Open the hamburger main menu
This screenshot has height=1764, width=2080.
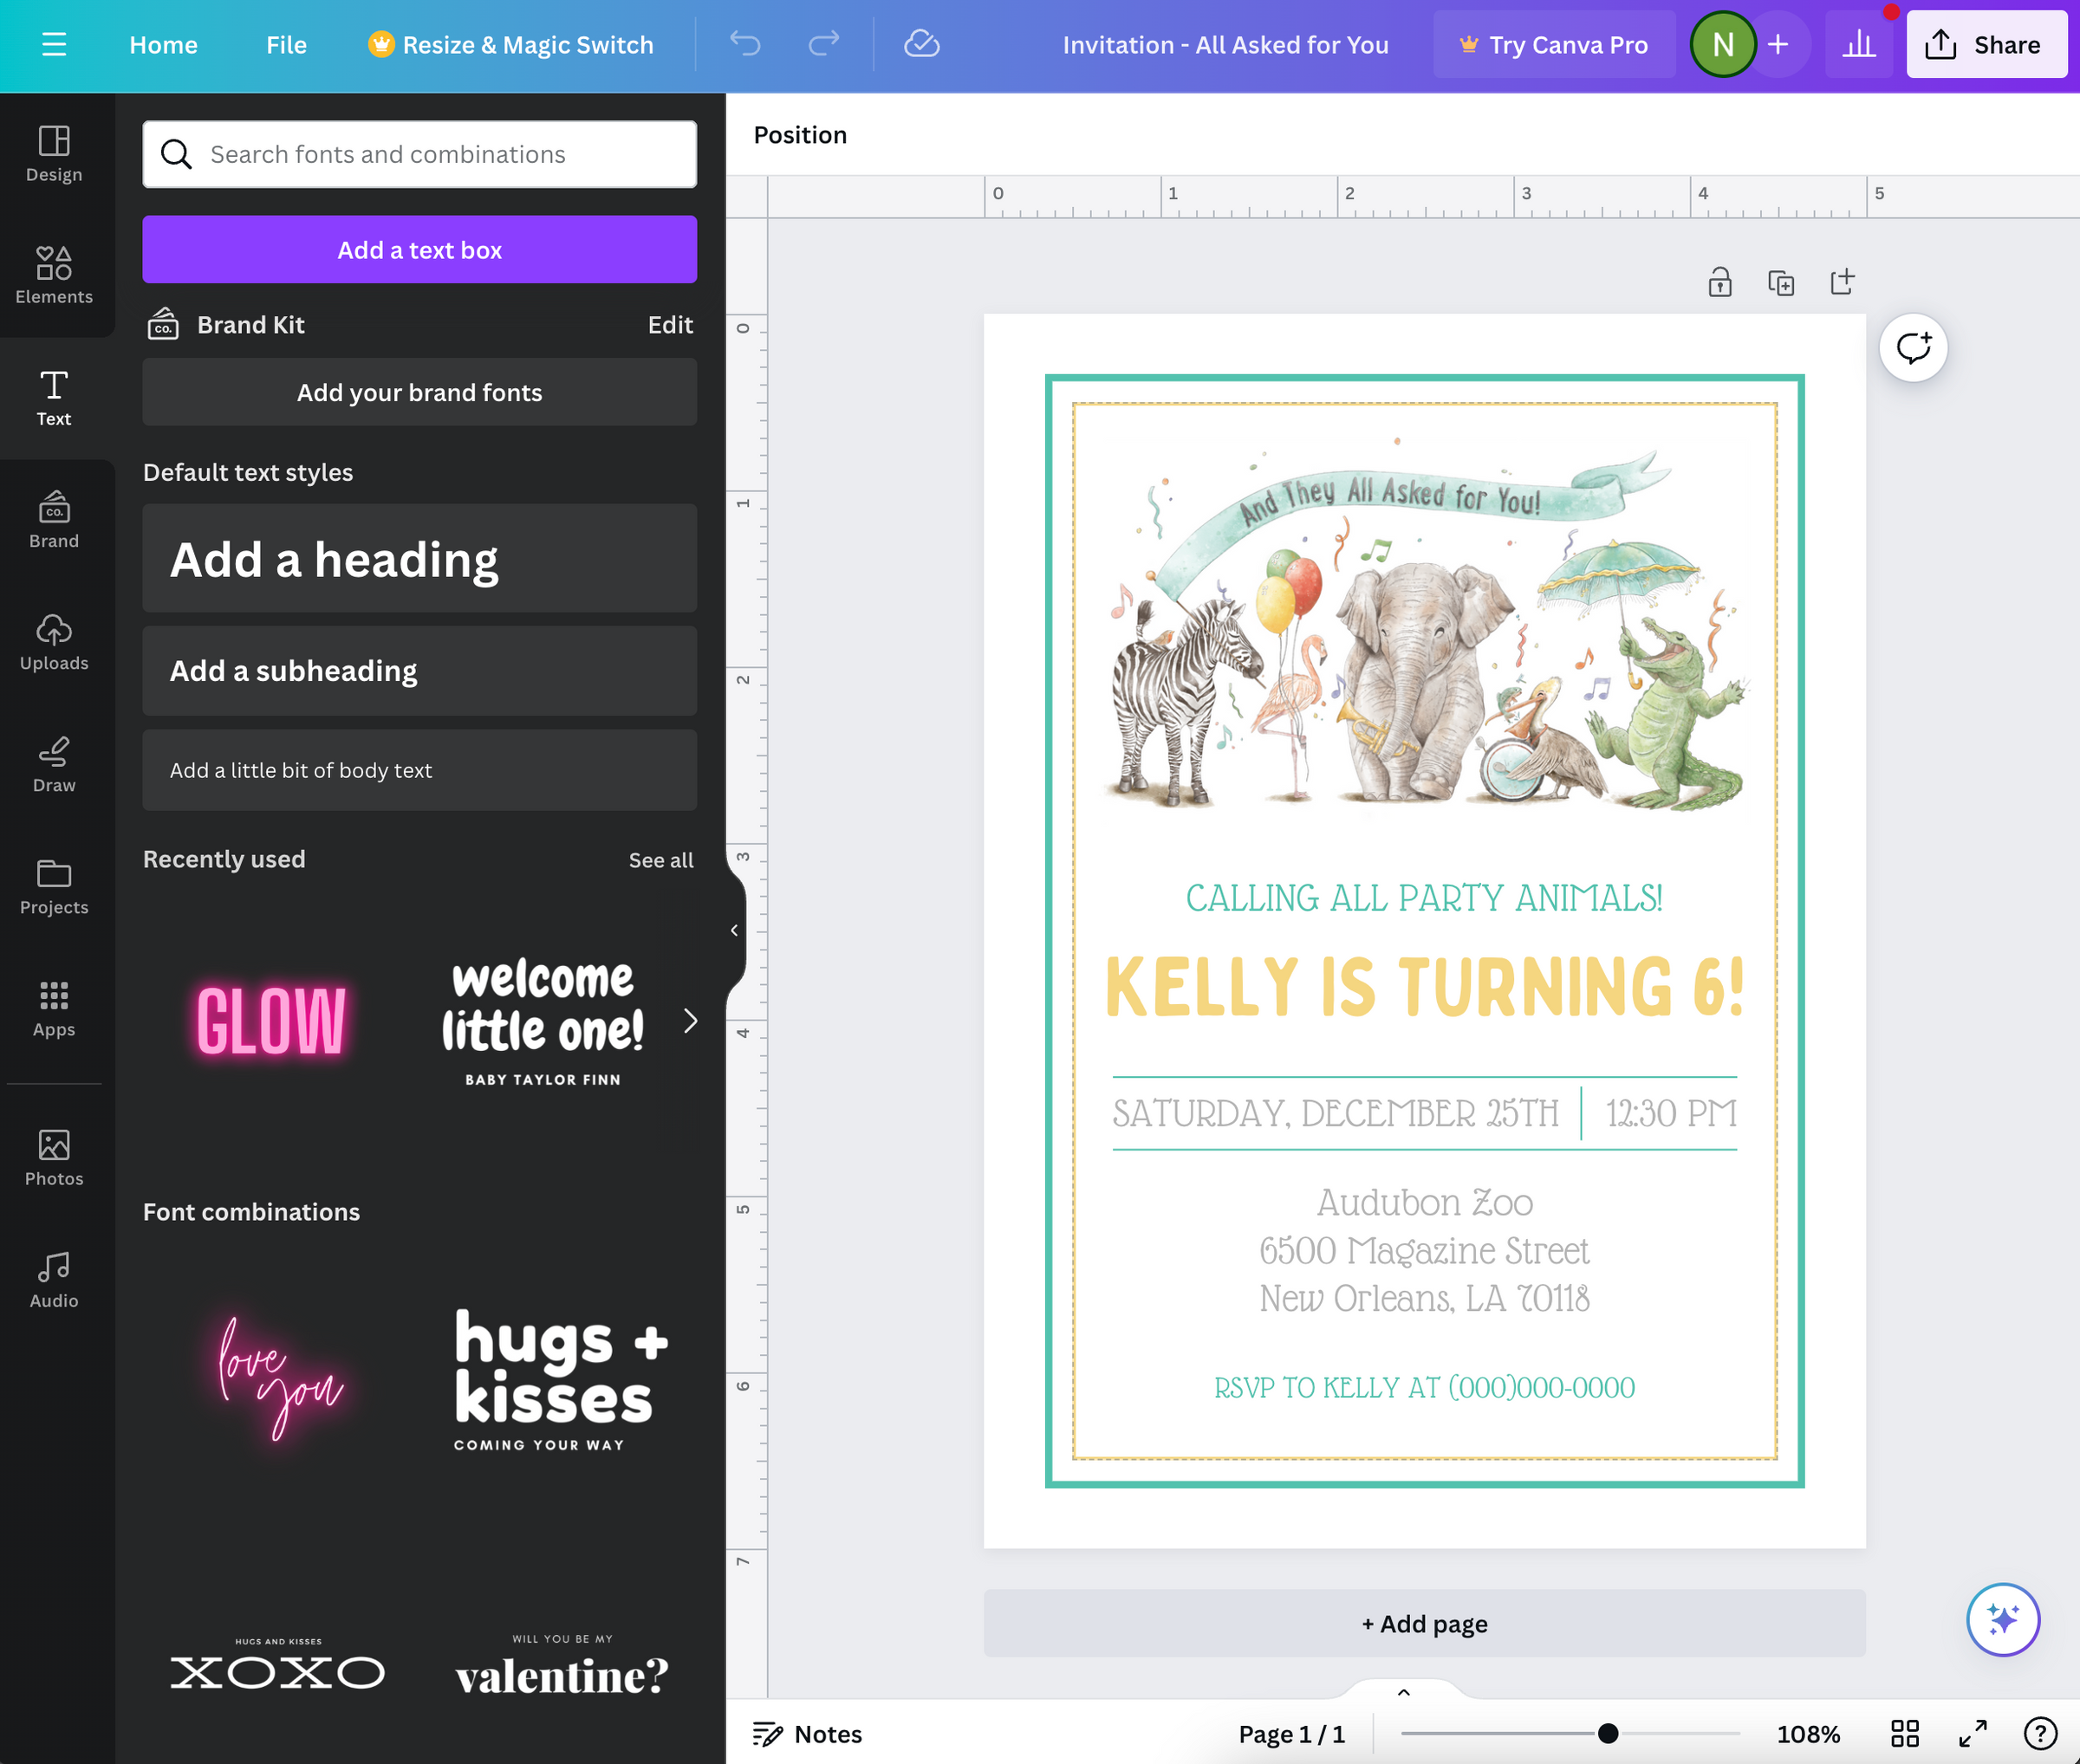point(54,45)
